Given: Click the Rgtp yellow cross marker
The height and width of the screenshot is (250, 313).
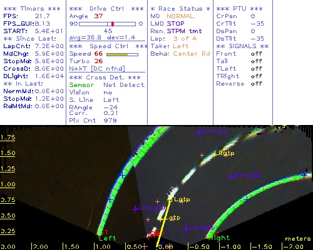Looking at the screenshot, I should coord(215,154).
